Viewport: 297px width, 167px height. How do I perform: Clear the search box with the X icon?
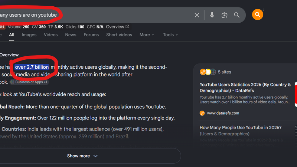click(197, 15)
